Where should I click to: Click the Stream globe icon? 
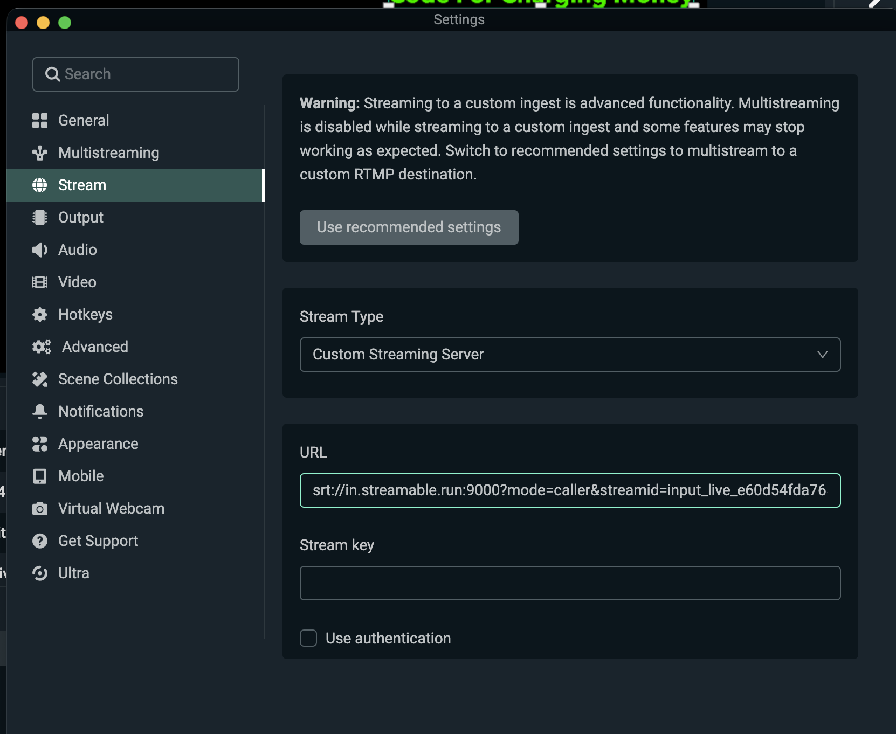tap(40, 185)
